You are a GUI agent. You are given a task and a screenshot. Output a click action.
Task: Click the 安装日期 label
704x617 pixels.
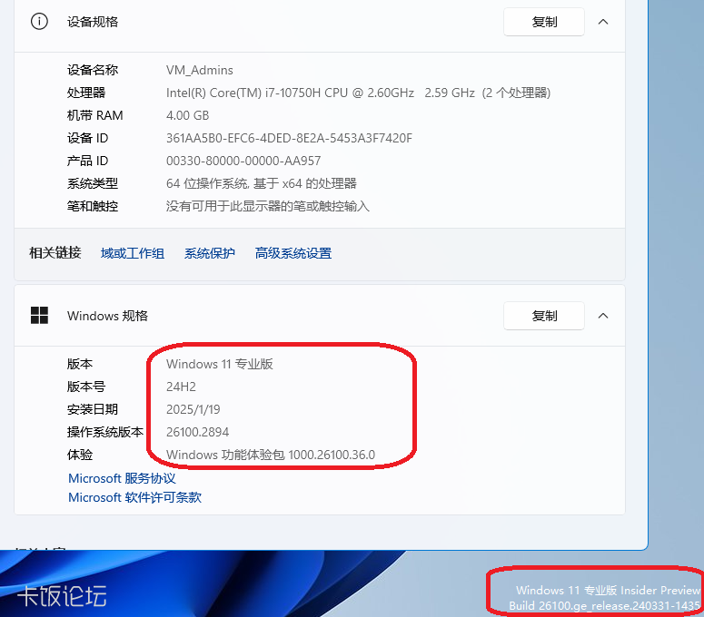93,409
